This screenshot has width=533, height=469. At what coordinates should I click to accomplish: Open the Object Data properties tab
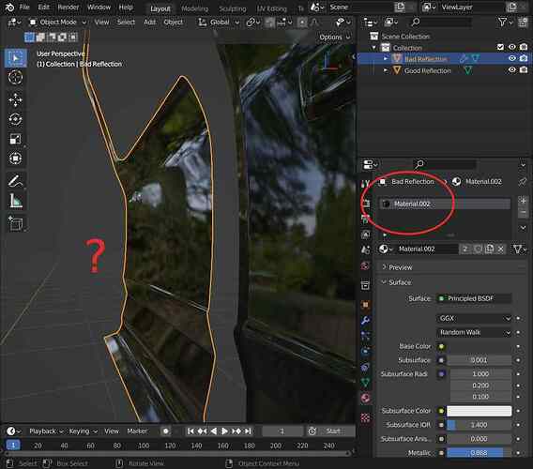[x=365, y=383]
